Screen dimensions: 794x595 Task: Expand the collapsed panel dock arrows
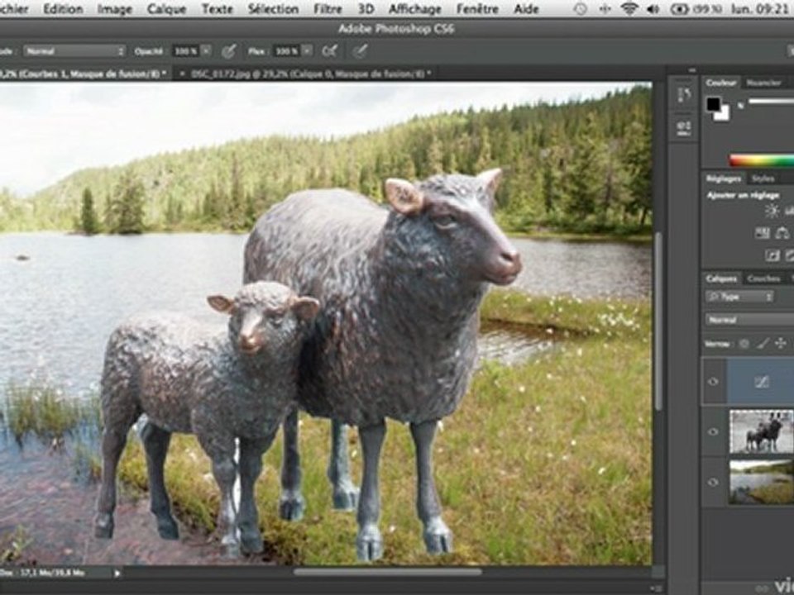(x=692, y=71)
